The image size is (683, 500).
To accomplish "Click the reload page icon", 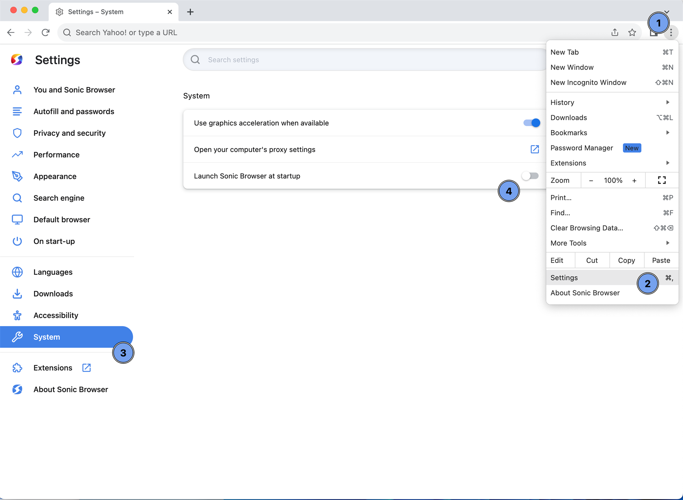I will (x=46, y=32).
